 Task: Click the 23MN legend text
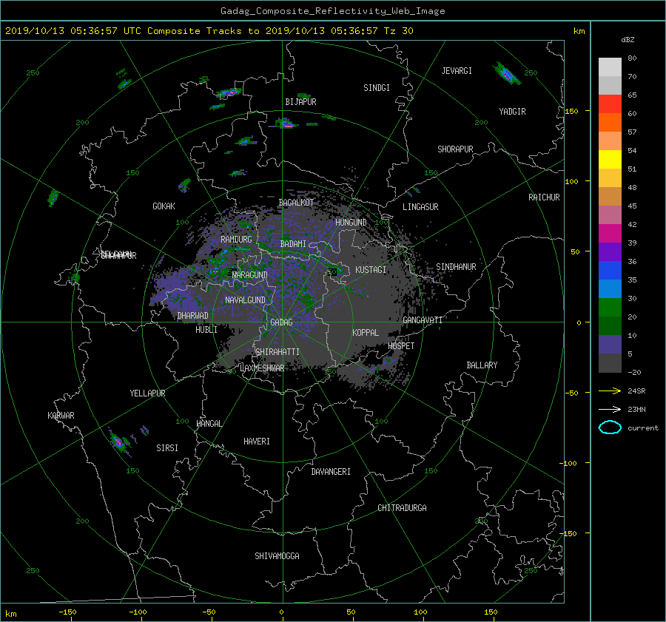pos(636,410)
